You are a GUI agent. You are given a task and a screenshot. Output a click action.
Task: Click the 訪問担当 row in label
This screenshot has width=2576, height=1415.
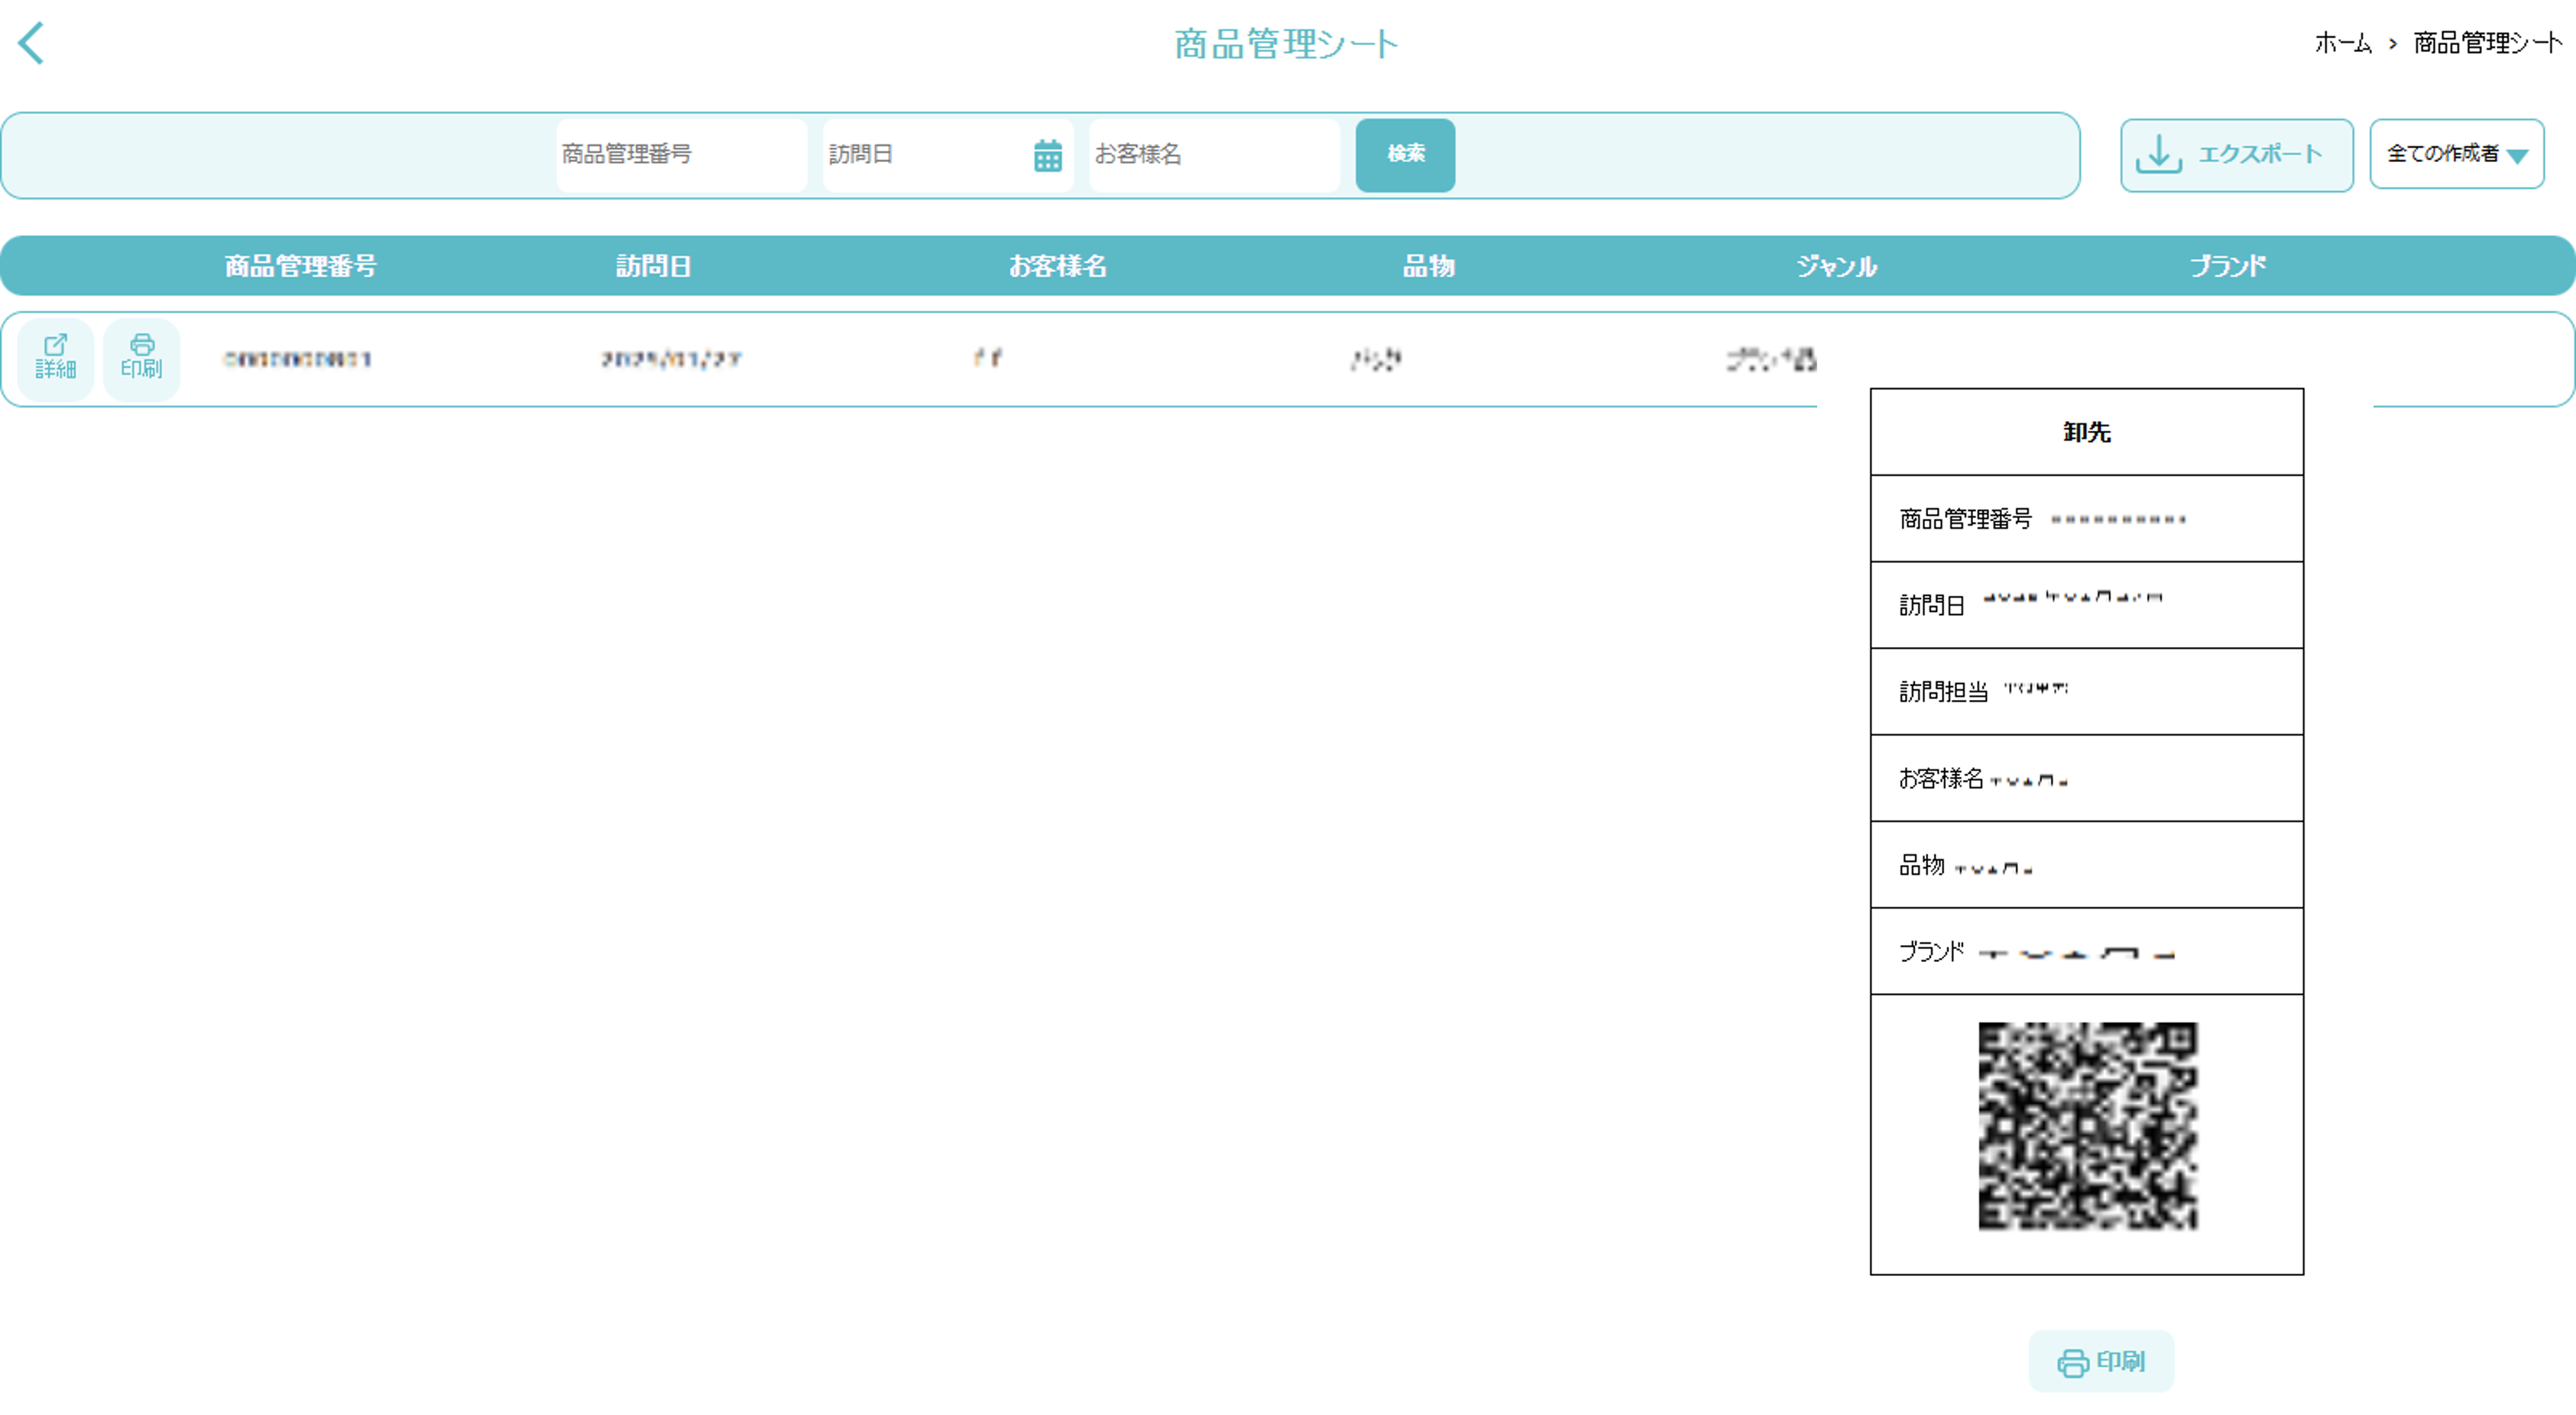(2086, 691)
